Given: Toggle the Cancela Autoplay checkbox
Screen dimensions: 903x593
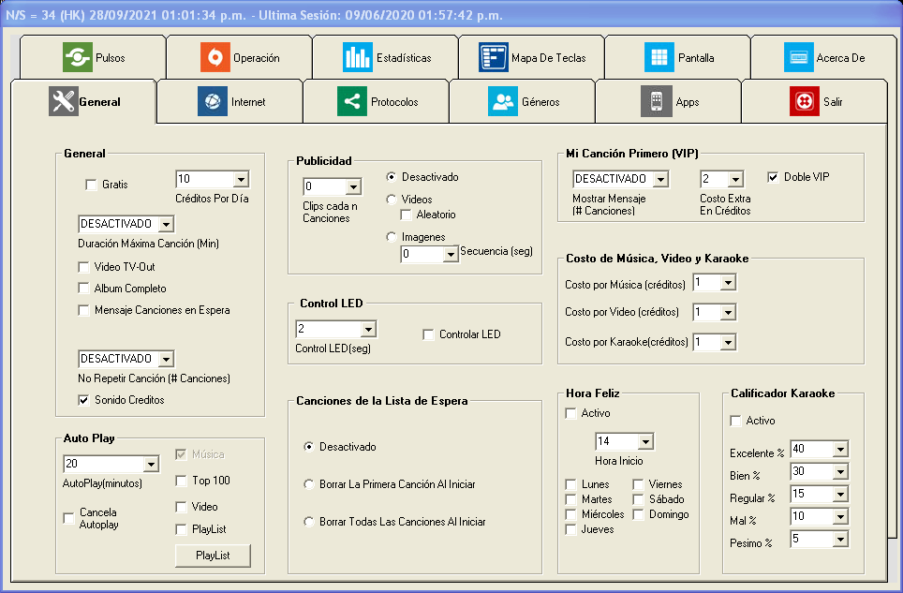Looking at the screenshot, I should point(68,518).
